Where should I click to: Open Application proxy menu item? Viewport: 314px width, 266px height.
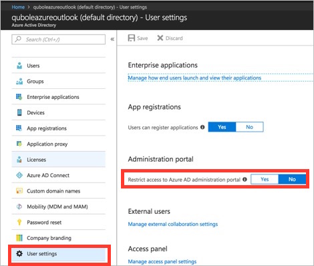click(x=59, y=144)
